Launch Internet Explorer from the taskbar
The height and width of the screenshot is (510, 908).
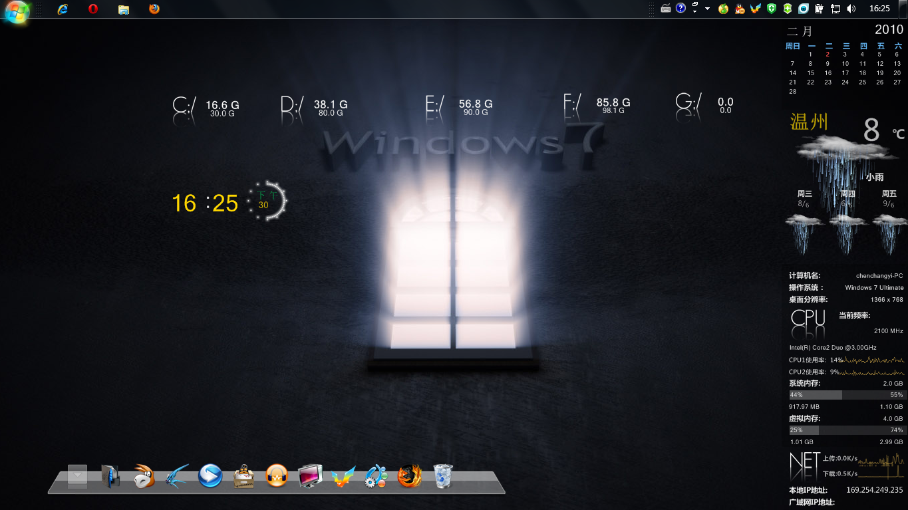pyautogui.click(x=63, y=9)
